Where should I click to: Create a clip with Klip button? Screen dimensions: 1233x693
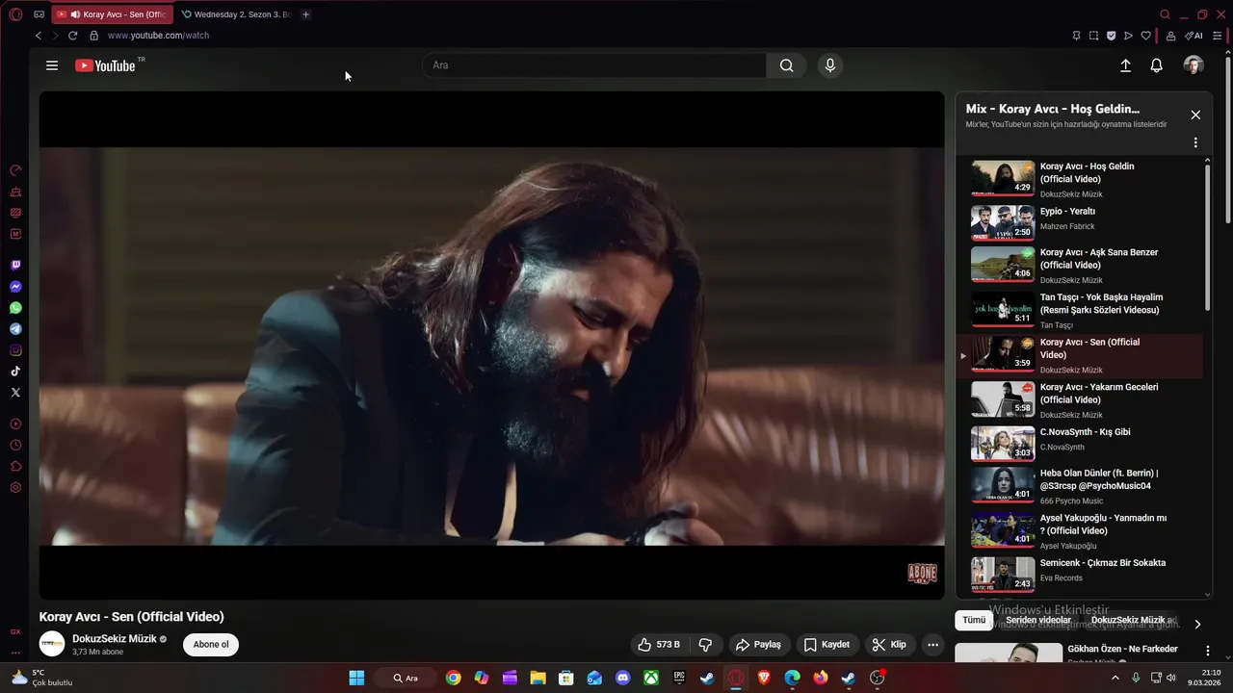(889, 645)
